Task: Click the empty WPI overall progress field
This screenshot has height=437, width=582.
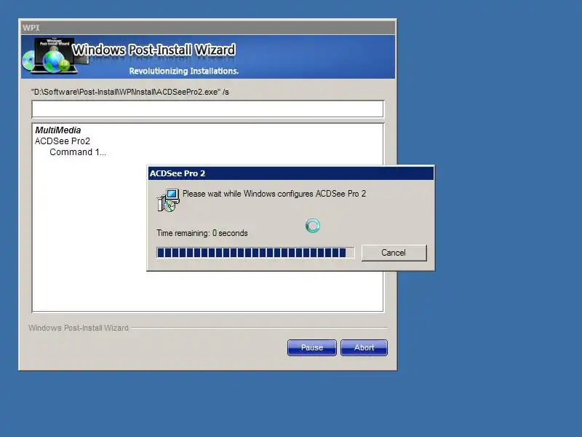Action: point(207,109)
